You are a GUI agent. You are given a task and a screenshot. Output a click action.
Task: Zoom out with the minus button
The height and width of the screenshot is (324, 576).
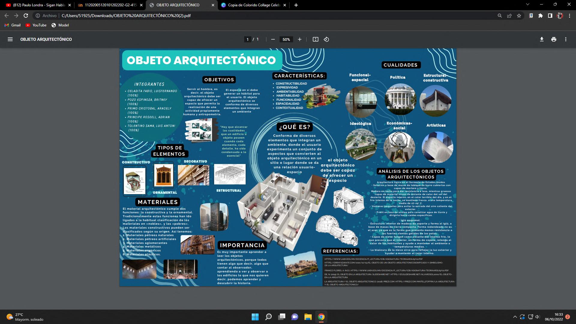point(273,39)
